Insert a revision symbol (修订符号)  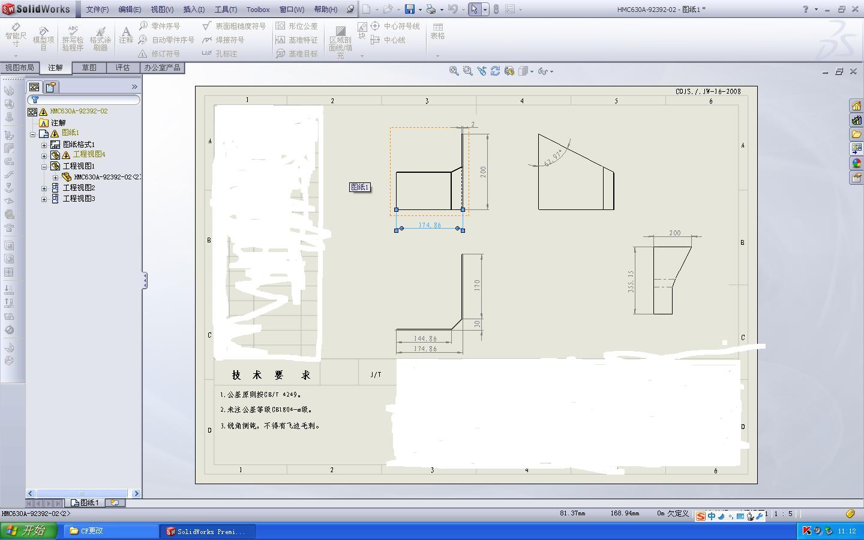(x=159, y=54)
